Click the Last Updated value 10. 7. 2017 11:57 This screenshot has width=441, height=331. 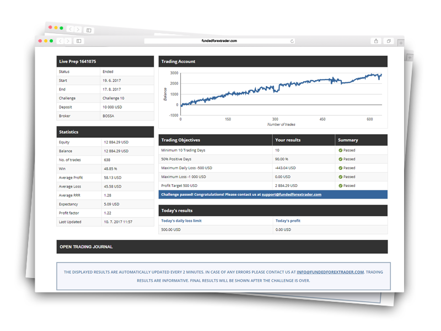point(118,222)
